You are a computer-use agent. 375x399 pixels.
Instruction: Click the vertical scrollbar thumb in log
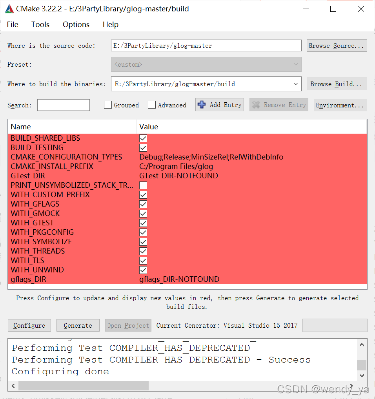tap(362, 365)
